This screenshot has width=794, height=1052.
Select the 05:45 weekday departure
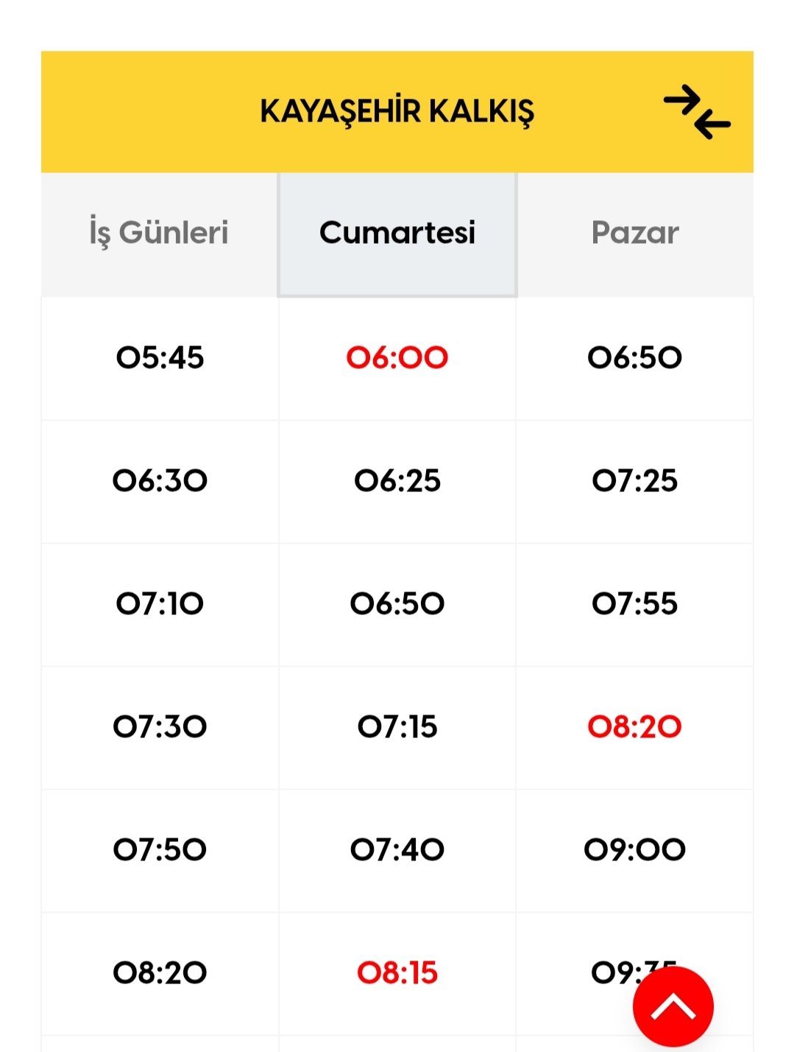pyautogui.click(x=160, y=358)
